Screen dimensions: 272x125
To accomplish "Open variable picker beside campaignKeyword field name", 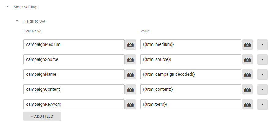I will pos(131,104).
